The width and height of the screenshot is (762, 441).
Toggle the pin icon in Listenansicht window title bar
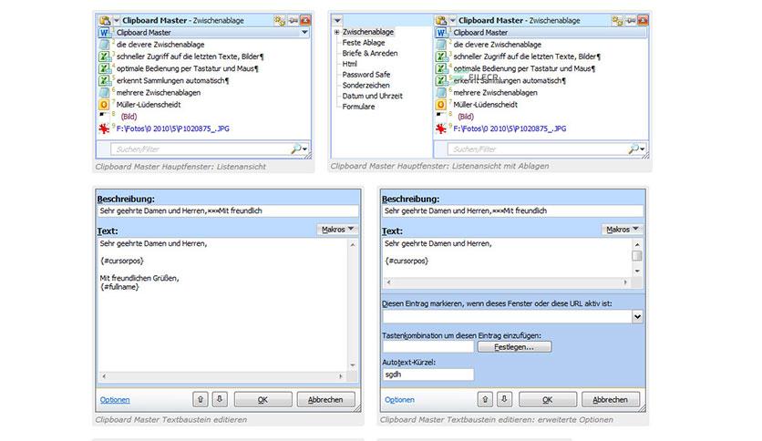(293, 20)
